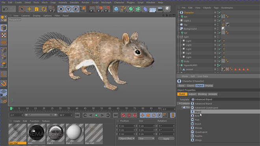260x146 pixels.
Task: Toggle X axis lock
Action: pos(61,9)
